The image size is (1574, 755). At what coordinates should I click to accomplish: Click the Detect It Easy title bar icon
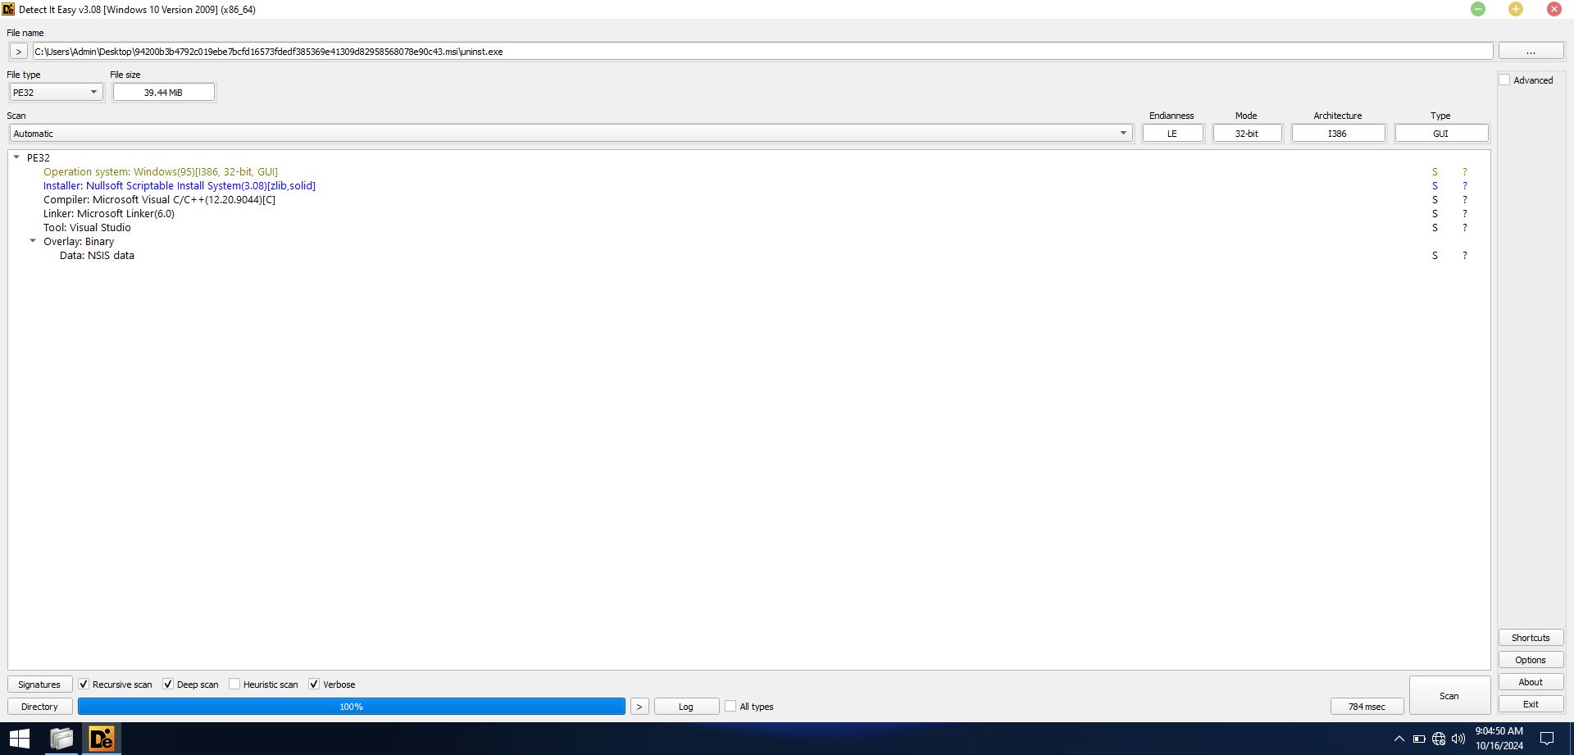coord(8,9)
